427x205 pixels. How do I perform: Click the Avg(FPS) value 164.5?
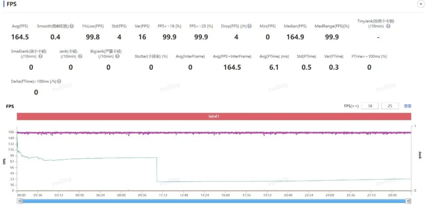(x=20, y=37)
